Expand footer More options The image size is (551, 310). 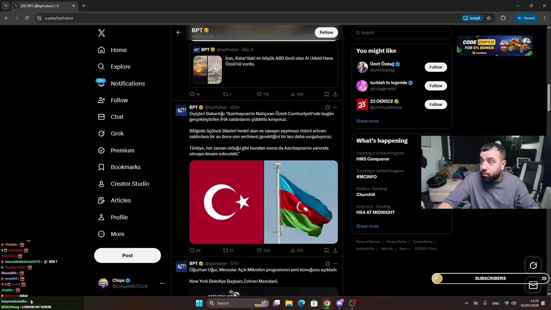[405, 249]
